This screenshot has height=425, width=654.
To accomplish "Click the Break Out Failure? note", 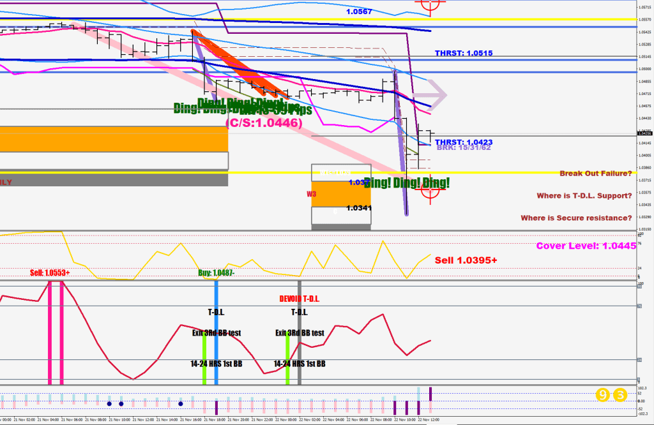I will pyautogui.click(x=596, y=174).
